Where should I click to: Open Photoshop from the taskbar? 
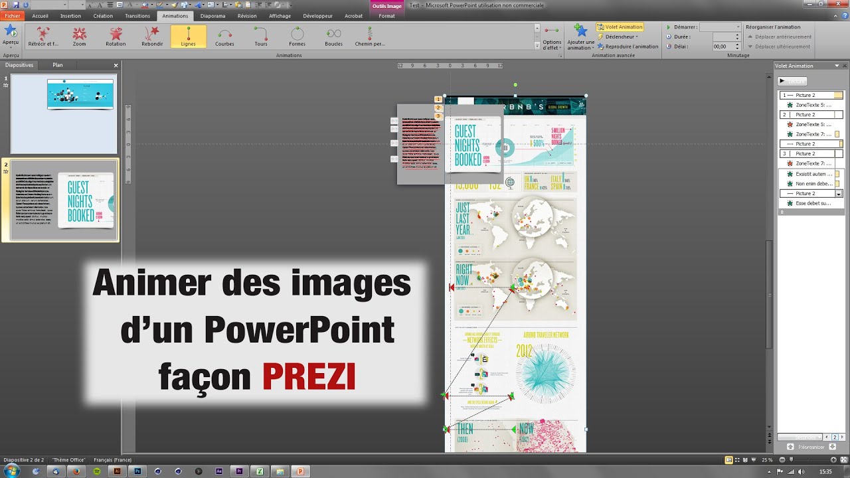pos(137,471)
